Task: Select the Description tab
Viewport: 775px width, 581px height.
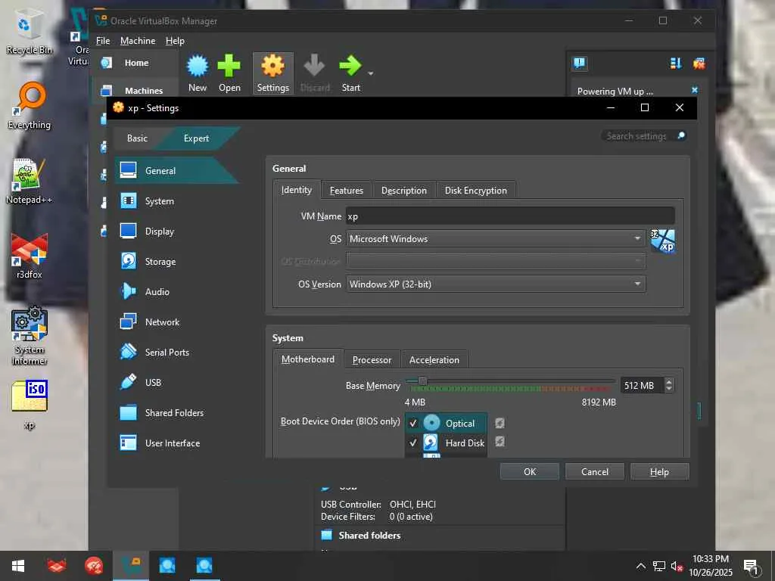Action: point(404,191)
